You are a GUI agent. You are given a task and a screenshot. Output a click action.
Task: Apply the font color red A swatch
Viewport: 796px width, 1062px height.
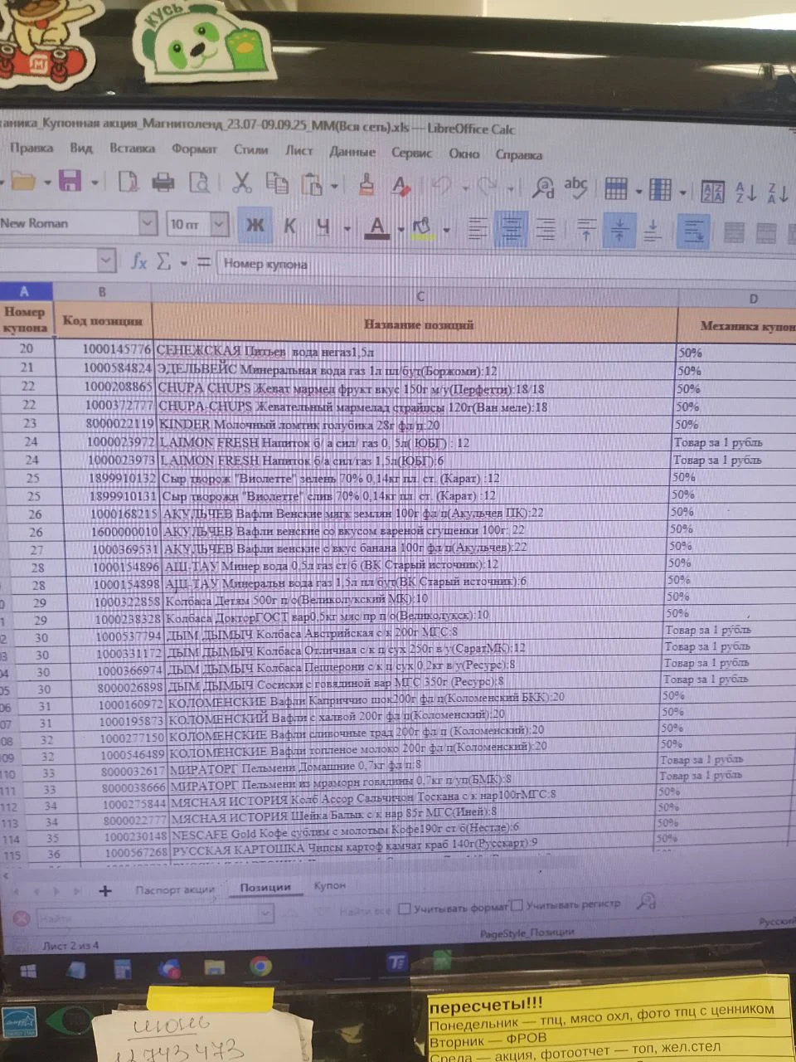click(377, 227)
